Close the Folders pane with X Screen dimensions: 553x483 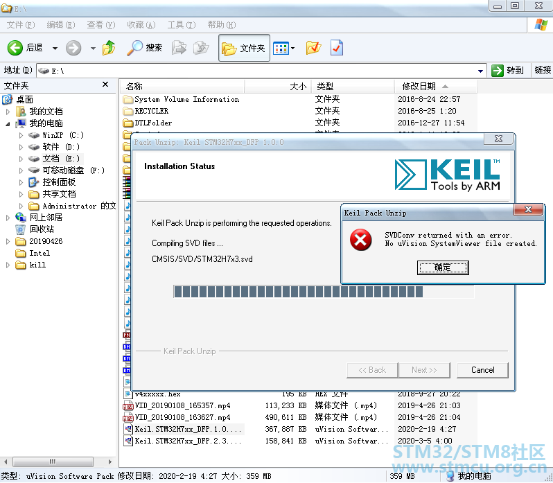tap(105, 85)
